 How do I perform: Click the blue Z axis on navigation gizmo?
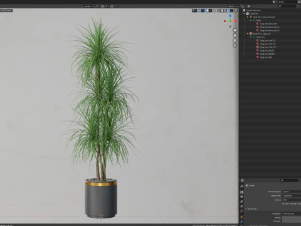coord(230,16)
